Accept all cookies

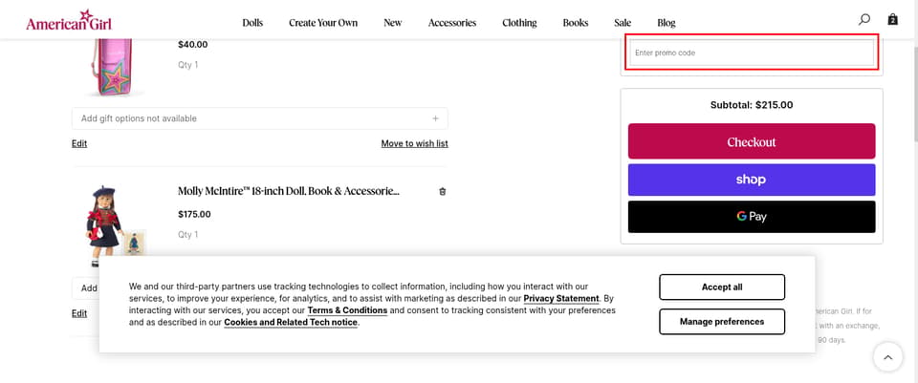tap(722, 287)
